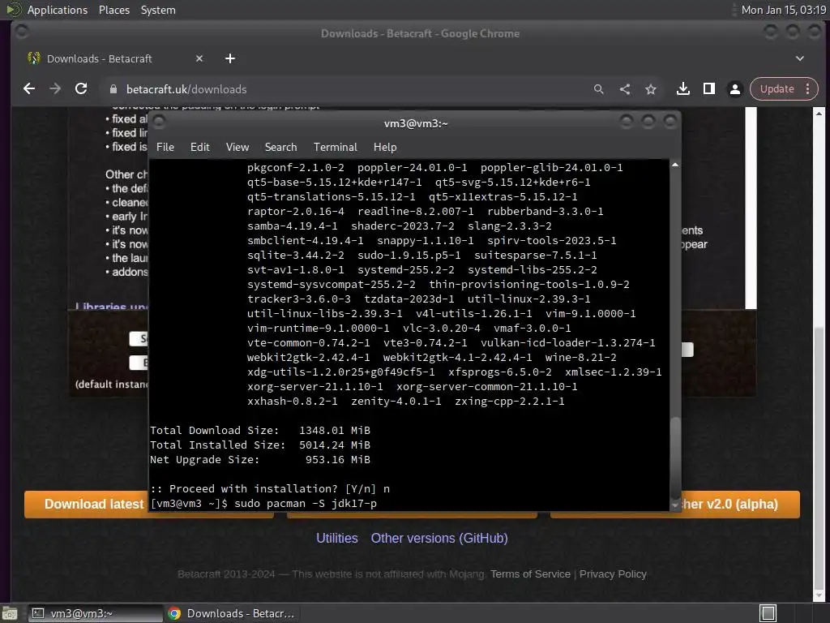Close the Downloads - Betacraft tab
The image size is (830, 623).
tap(199, 58)
